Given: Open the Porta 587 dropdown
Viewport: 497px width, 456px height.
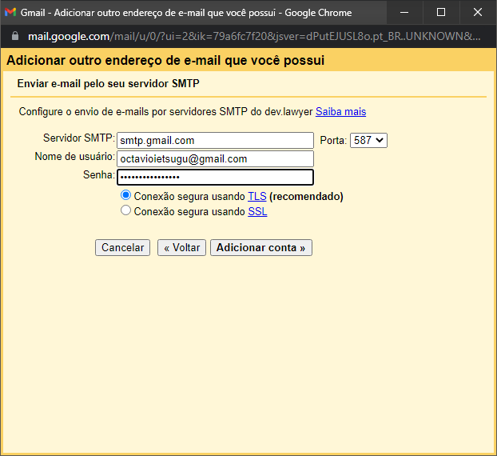Looking at the screenshot, I should [x=368, y=140].
